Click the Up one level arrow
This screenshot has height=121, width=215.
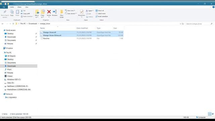(13, 24)
